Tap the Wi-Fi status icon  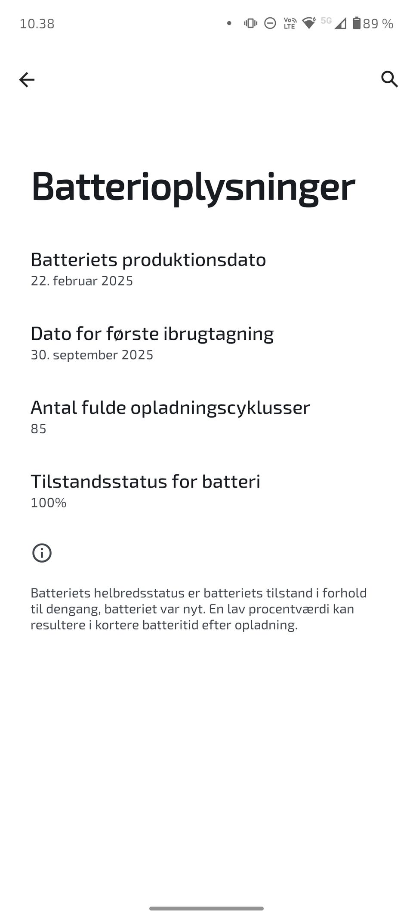click(x=309, y=23)
